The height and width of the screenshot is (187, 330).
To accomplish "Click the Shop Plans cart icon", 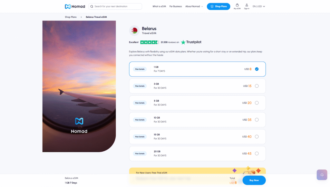I will tap(212, 6).
